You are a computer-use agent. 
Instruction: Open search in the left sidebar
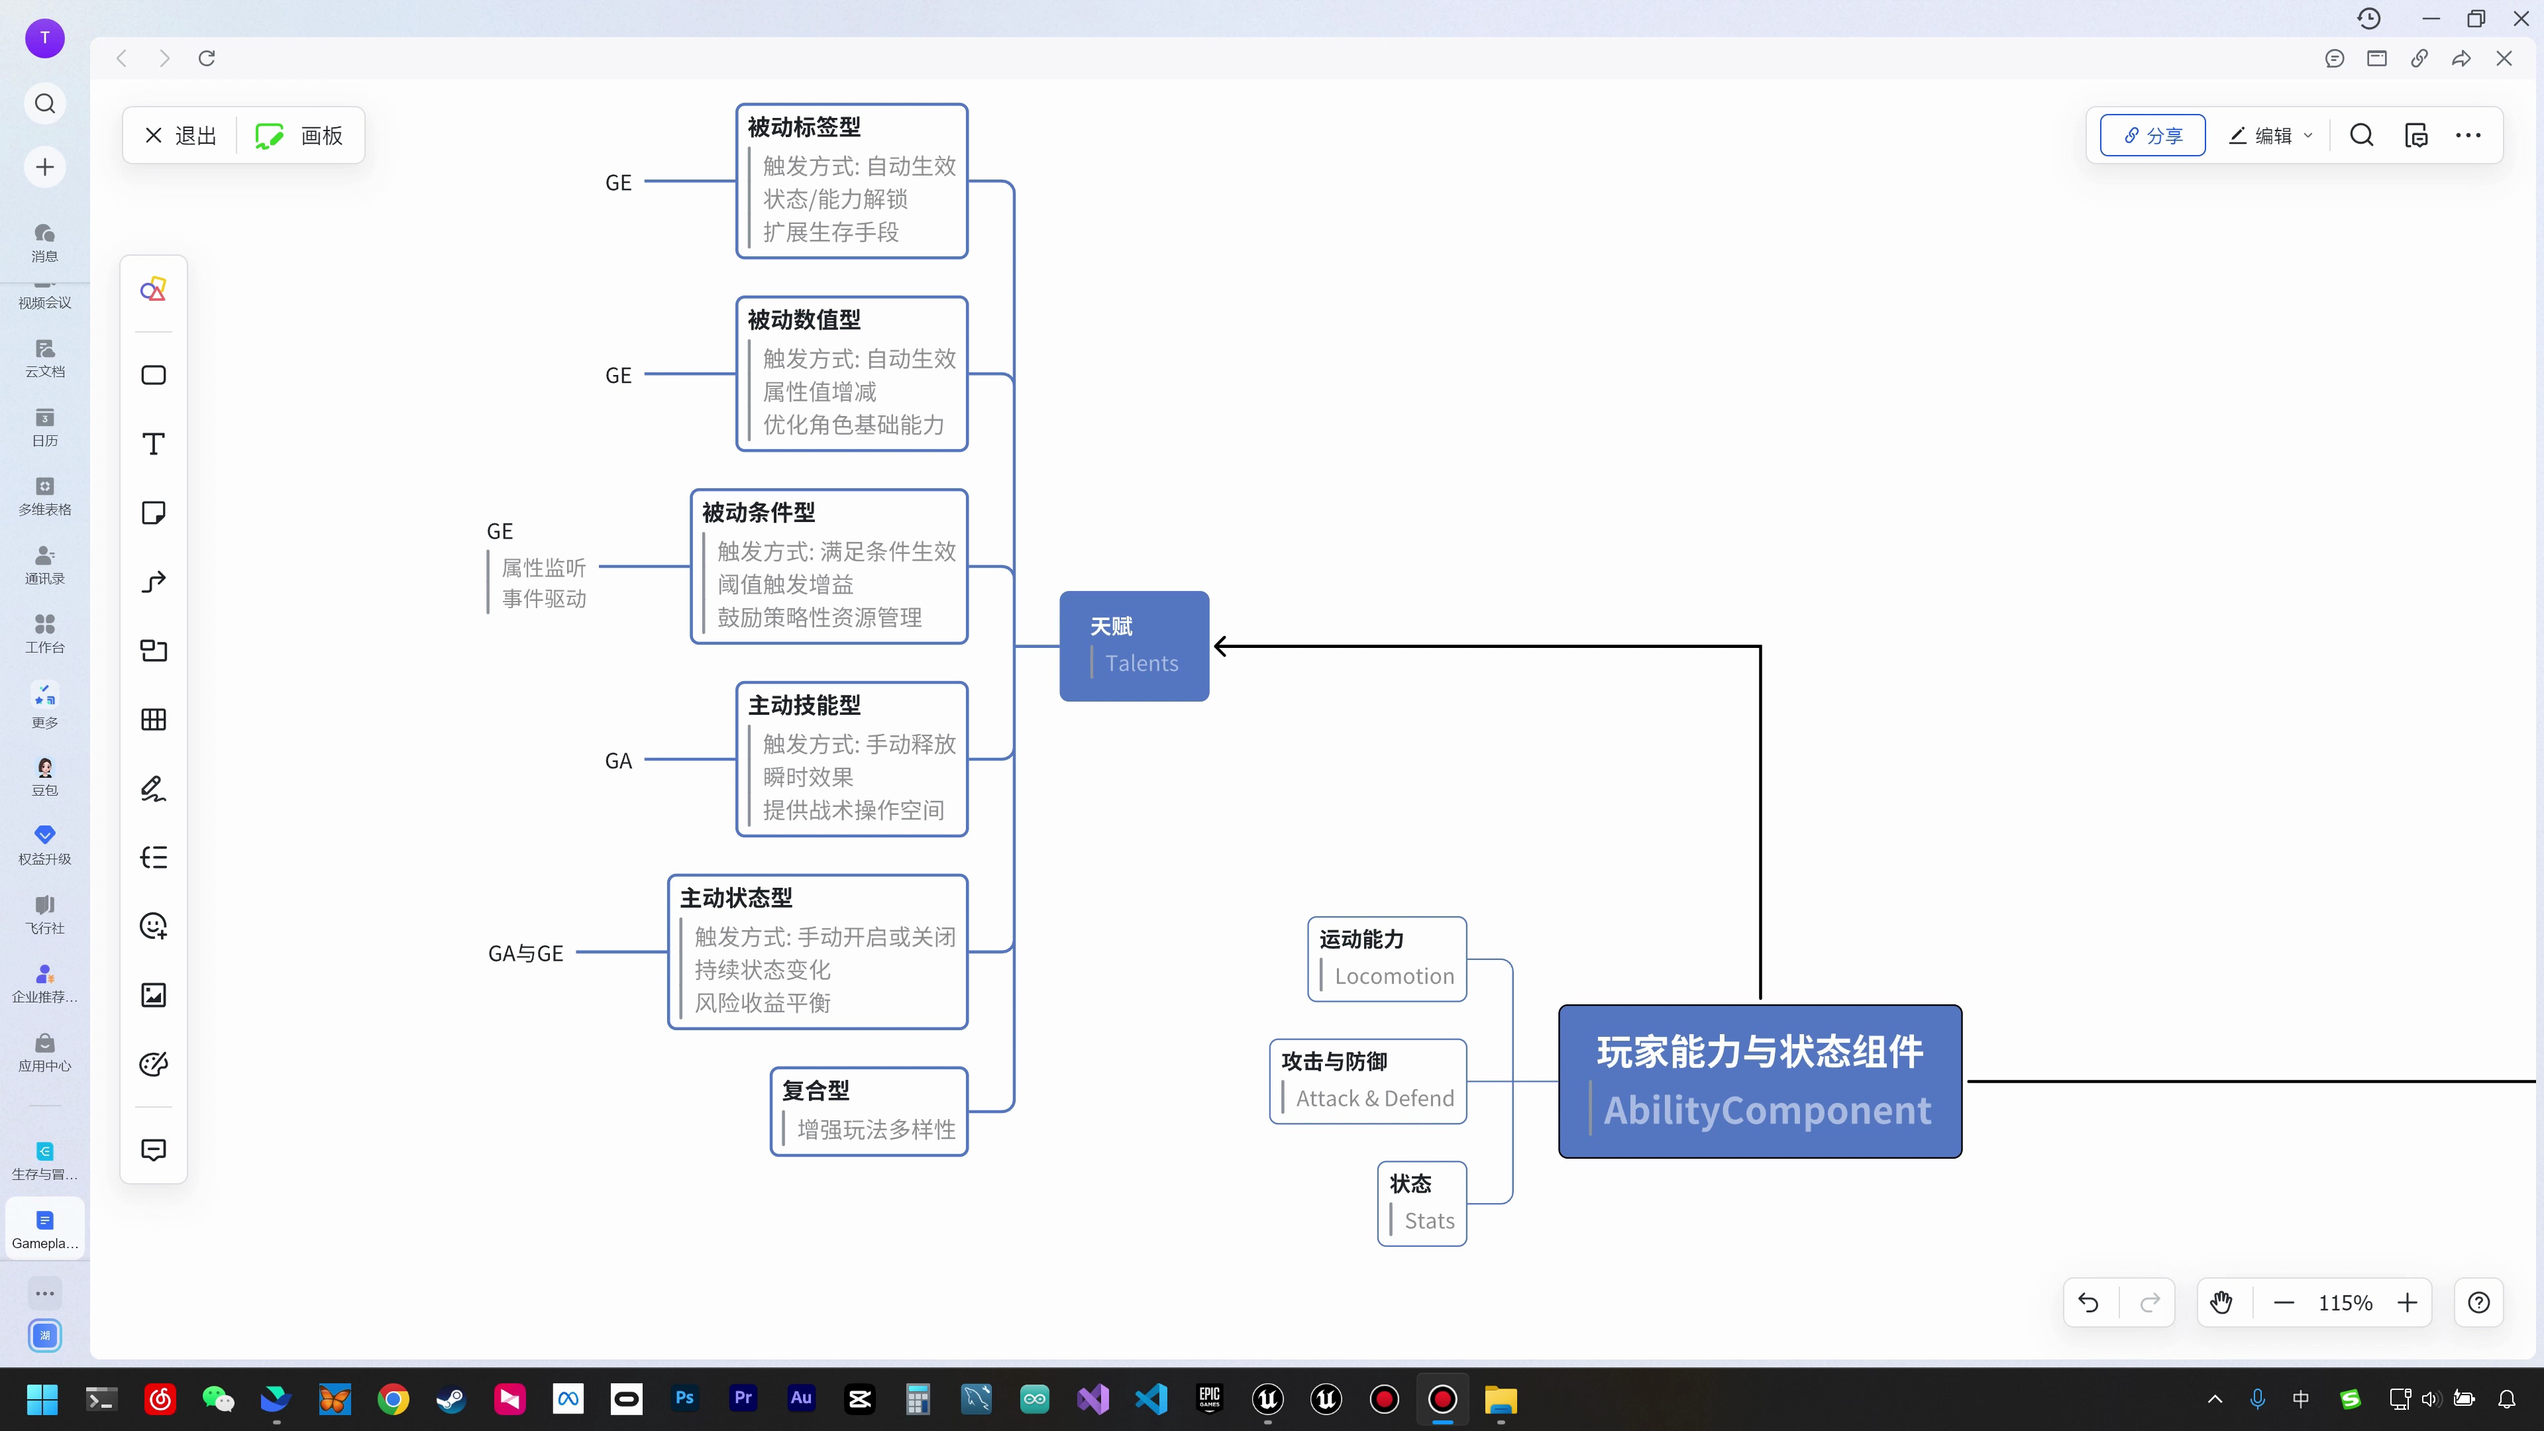click(44, 104)
